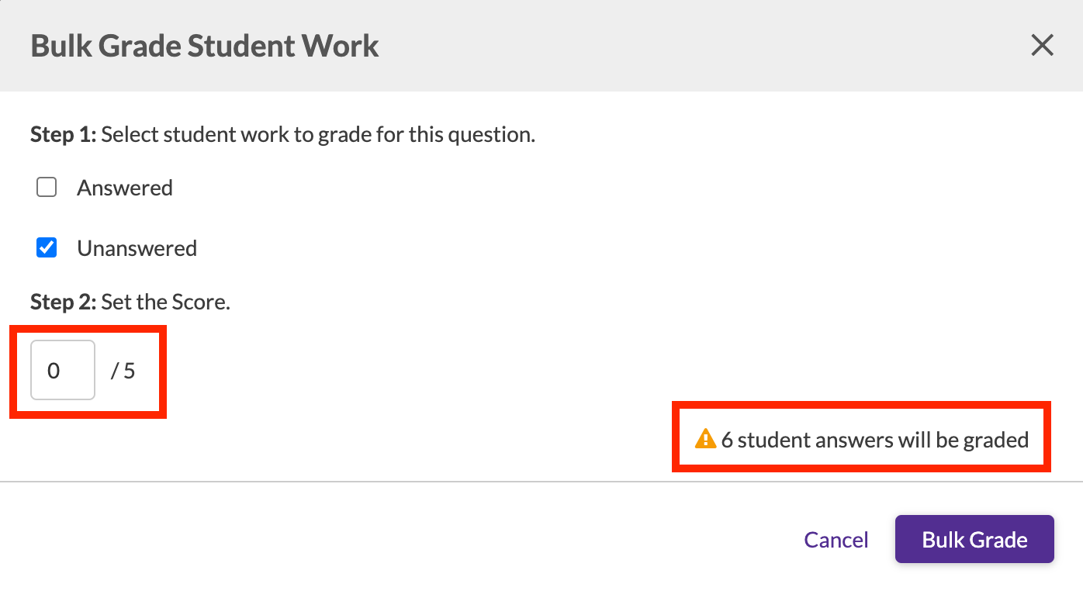Viewport: 1083px width, 591px height.
Task: Click the "Unanswered" option label
Action: (137, 248)
